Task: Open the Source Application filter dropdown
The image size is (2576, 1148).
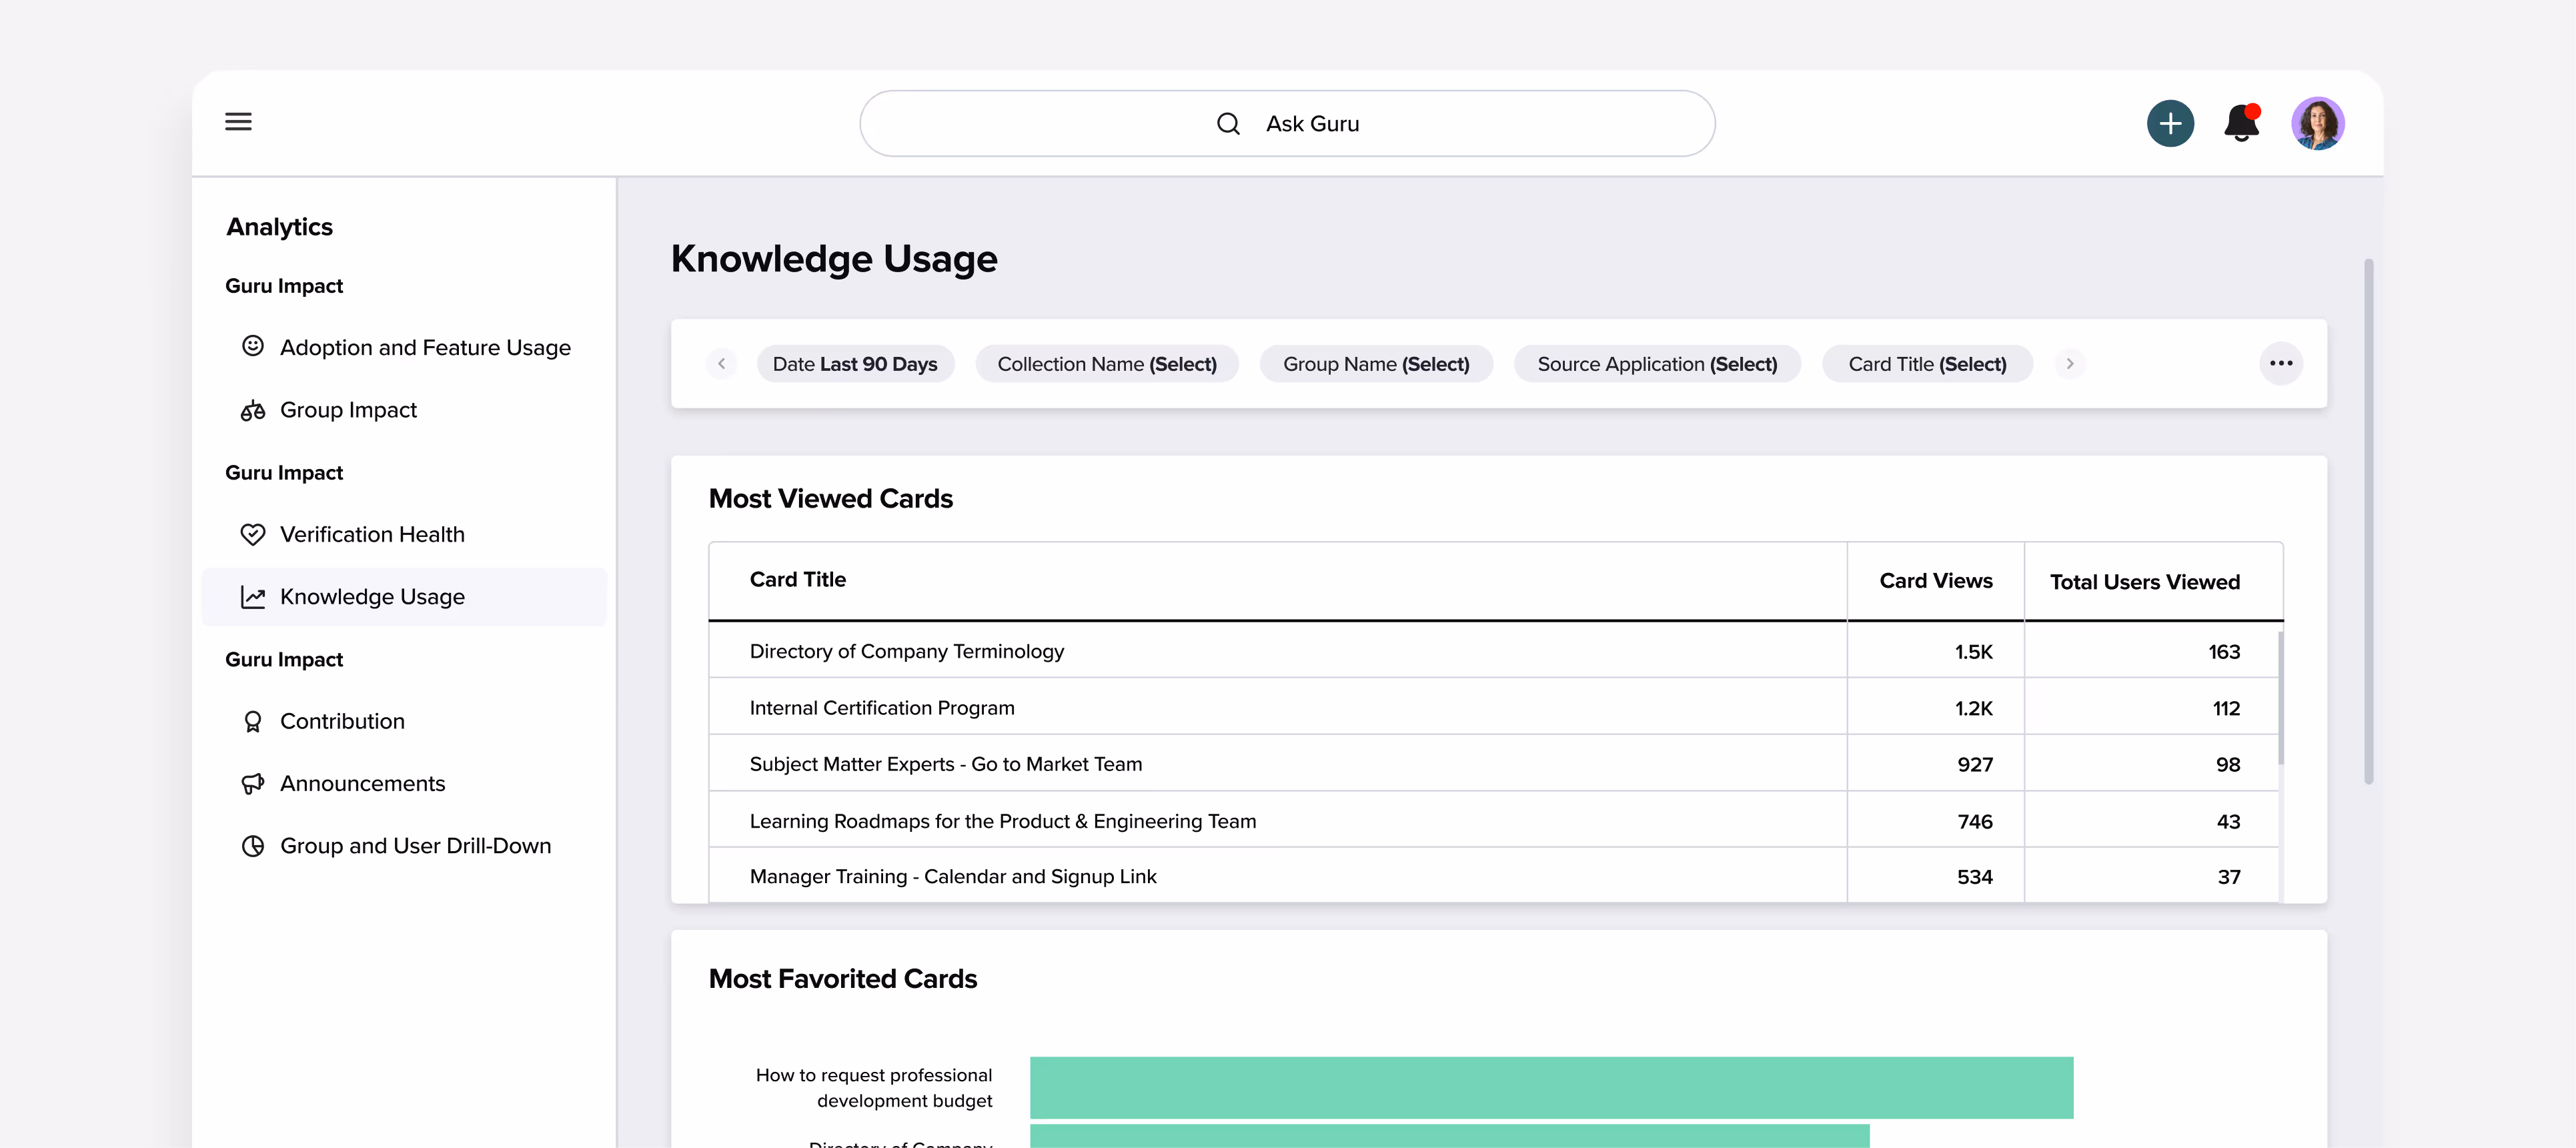Action: tap(1656, 364)
